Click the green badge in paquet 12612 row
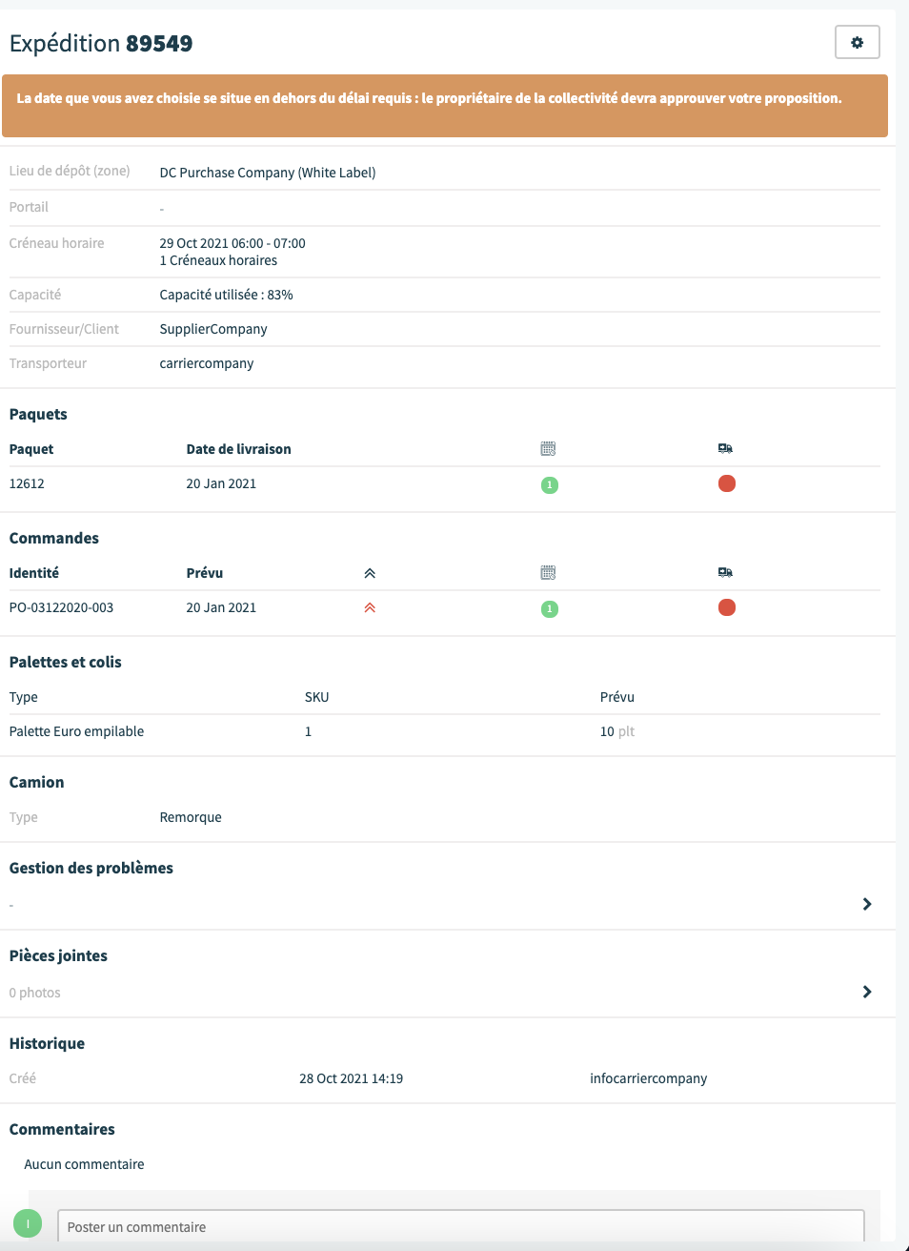The width and height of the screenshot is (909, 1251). (550, 484)
